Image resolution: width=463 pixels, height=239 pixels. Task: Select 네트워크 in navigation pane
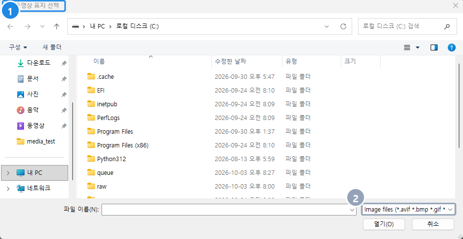38,188
